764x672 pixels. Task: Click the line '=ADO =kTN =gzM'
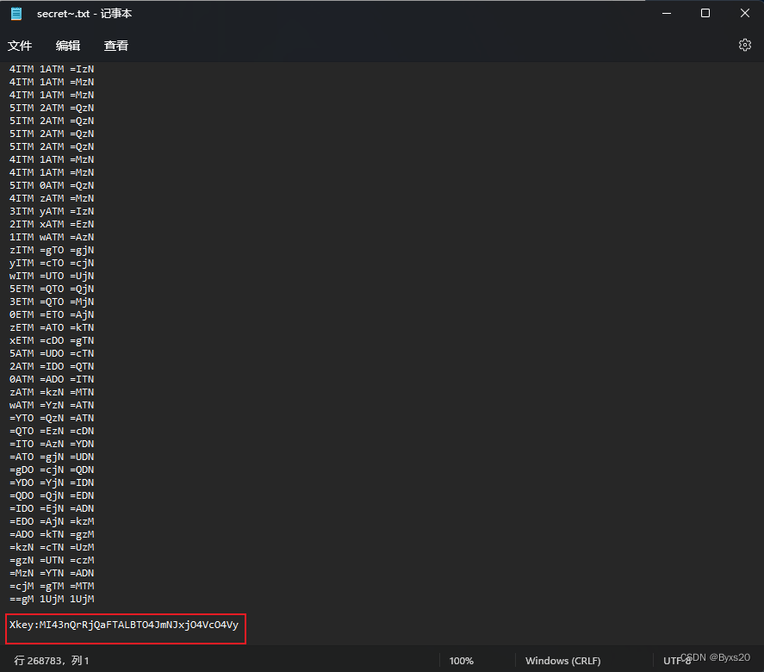point(52,534)
